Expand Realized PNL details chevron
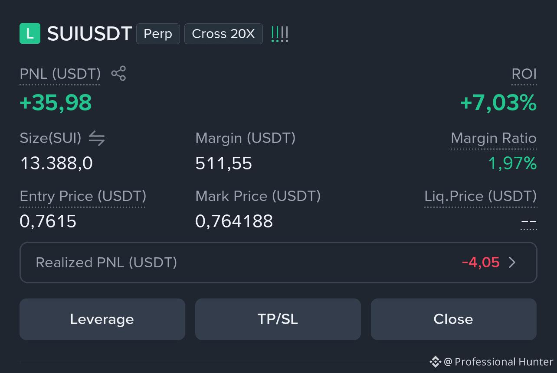 pos(512,263)
